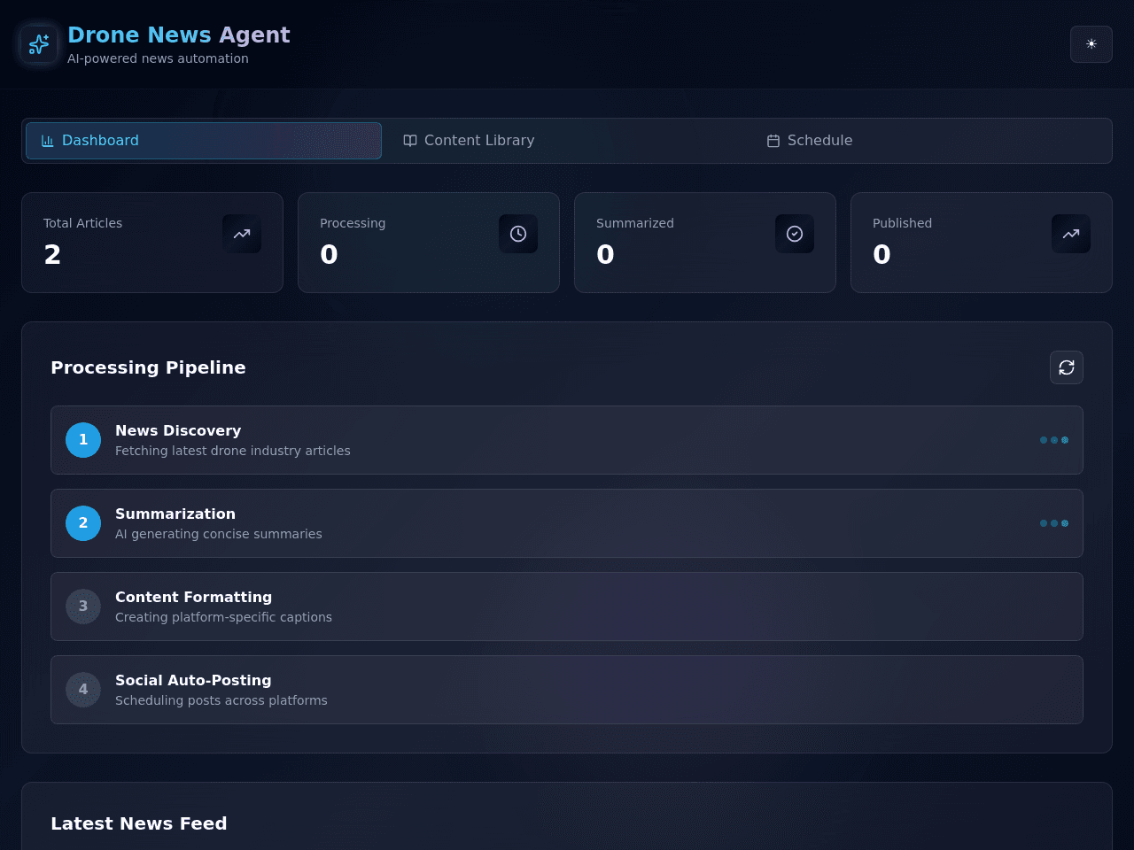This screenshot has width=1134, height=850.
Task: Click the check circle icon in Summarized card
Action: click(x=795, y=234)
